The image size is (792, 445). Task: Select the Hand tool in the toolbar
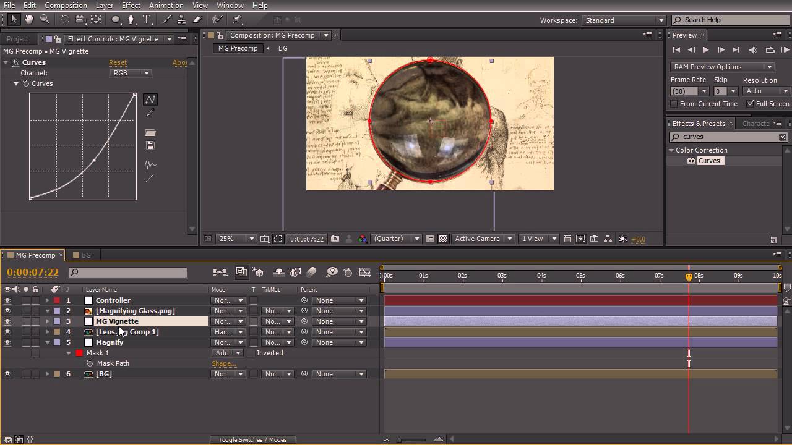(29, 20)
